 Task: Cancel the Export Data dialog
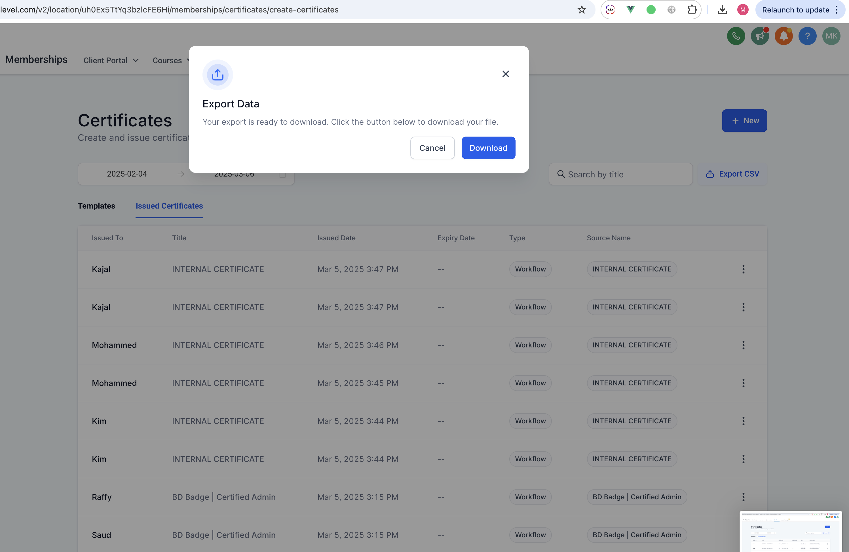click(x=432, y=148)
